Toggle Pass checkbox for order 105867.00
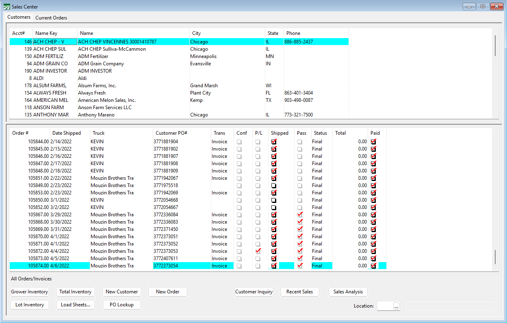The width and height of the screenshot is (507, 323). pyautogui.click(x=300, y=215)
